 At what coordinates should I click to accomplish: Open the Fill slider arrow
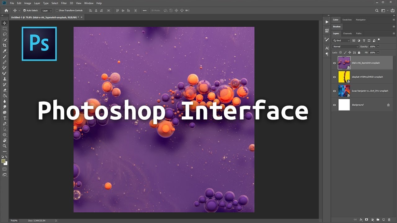pyautogui.click(x=377, y=53)
